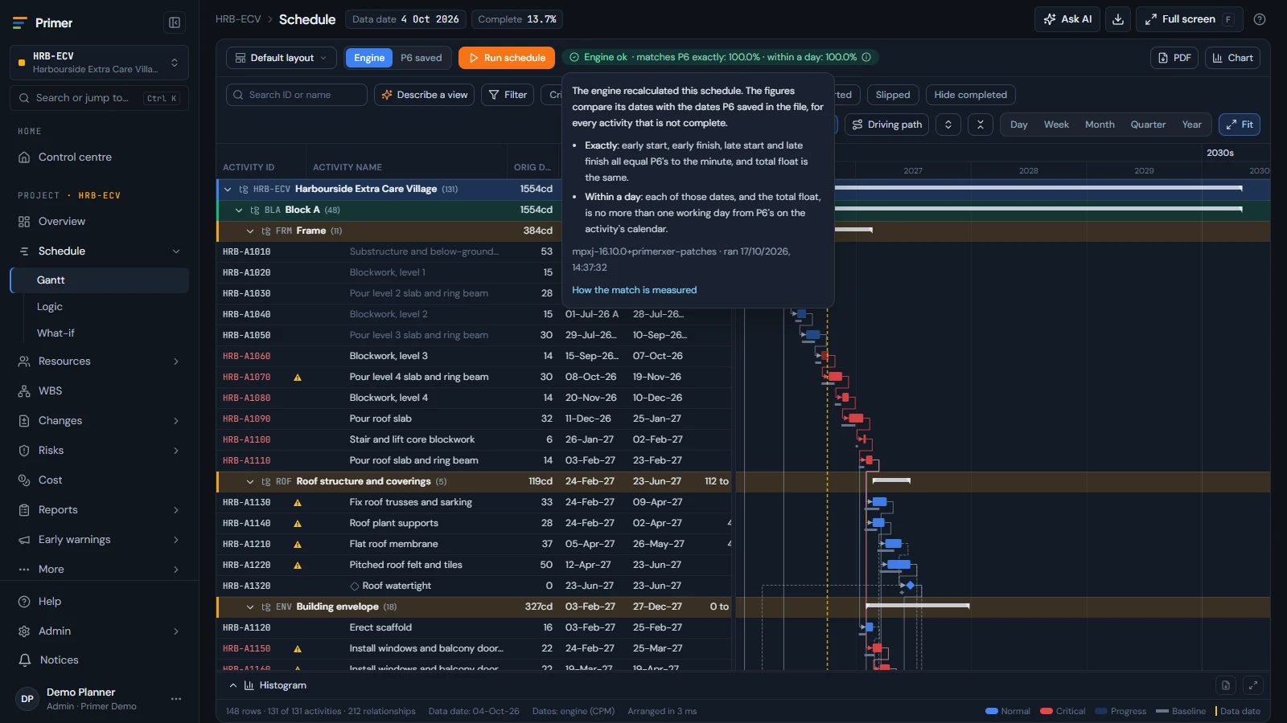Click the Critical legend red swatch
This screenshot has width=1287, height=723.
[1046, 711]
